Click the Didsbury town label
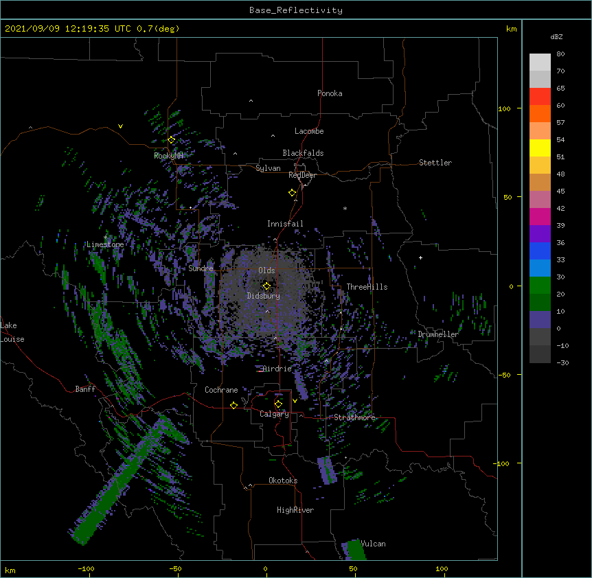 coord(264,296)
